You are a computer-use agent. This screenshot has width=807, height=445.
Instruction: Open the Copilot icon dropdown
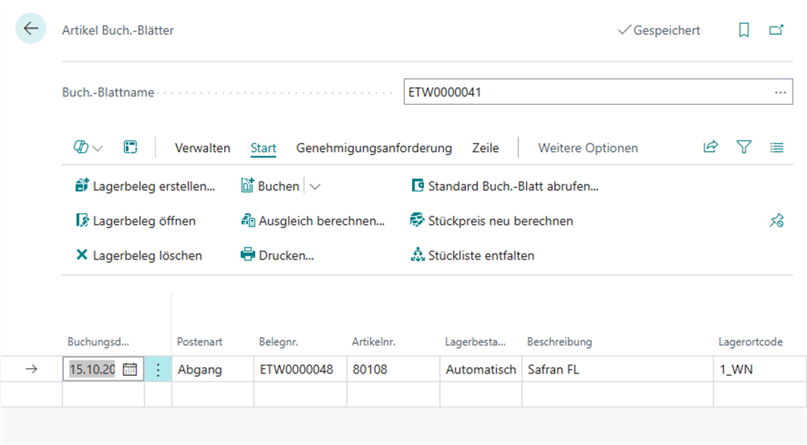pyautogui.click(x=88, y=147)
